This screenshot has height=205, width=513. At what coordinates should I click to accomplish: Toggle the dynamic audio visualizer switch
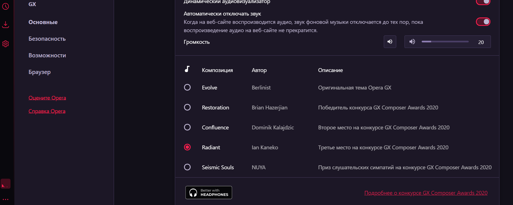point(483,2)
